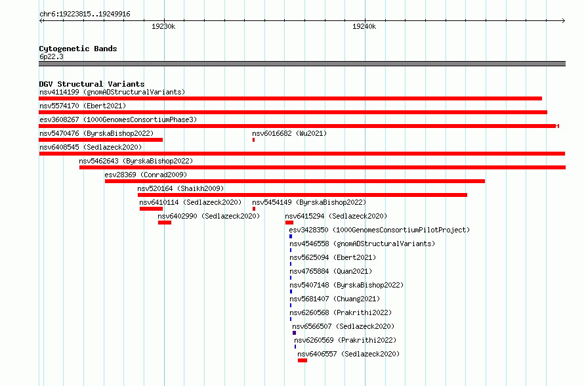The width and height of the screenshot is (584, 386).
Task: Click the nsv6402990 red bar
Action: point(165,223)
